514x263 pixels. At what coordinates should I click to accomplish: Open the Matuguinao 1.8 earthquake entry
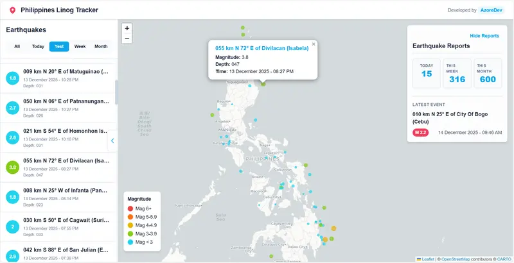coord(58,78)
